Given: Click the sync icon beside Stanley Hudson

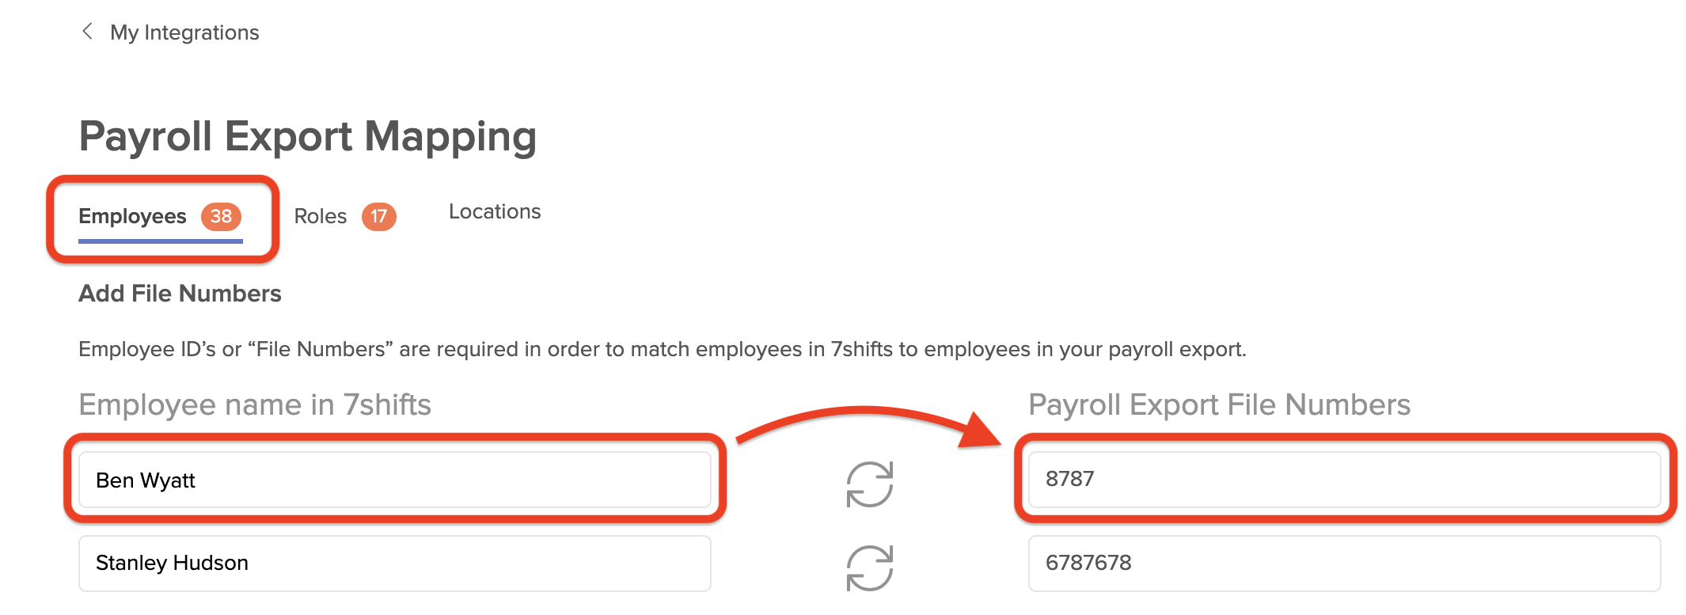Looking at the screenshot, I should pyautogui.click(x=869, y=567).
